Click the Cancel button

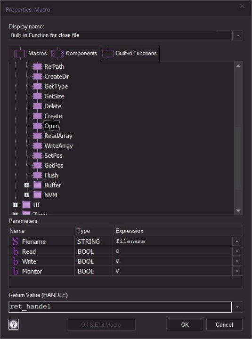click(224, 324)
